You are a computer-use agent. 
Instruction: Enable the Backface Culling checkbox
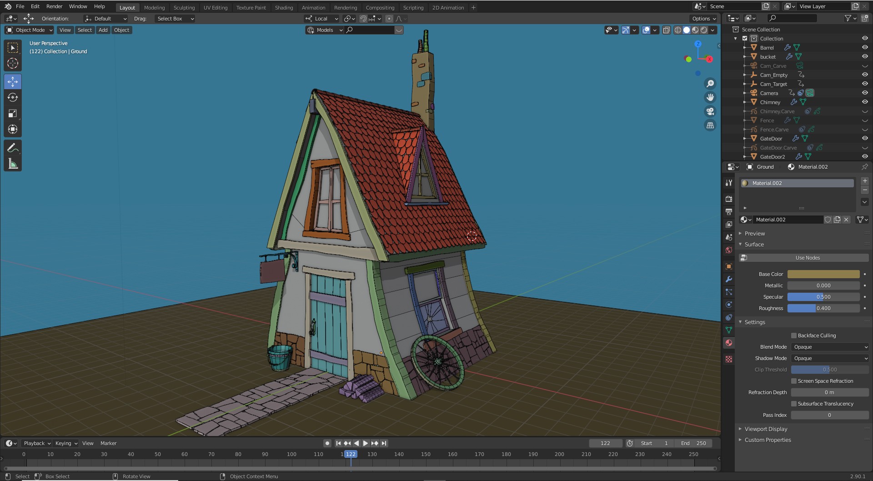[794, 336]
